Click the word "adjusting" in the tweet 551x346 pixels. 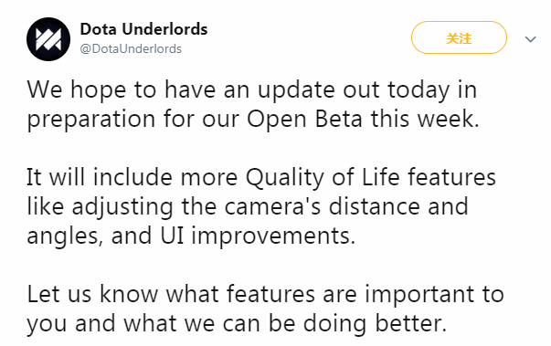coord(122,206)
